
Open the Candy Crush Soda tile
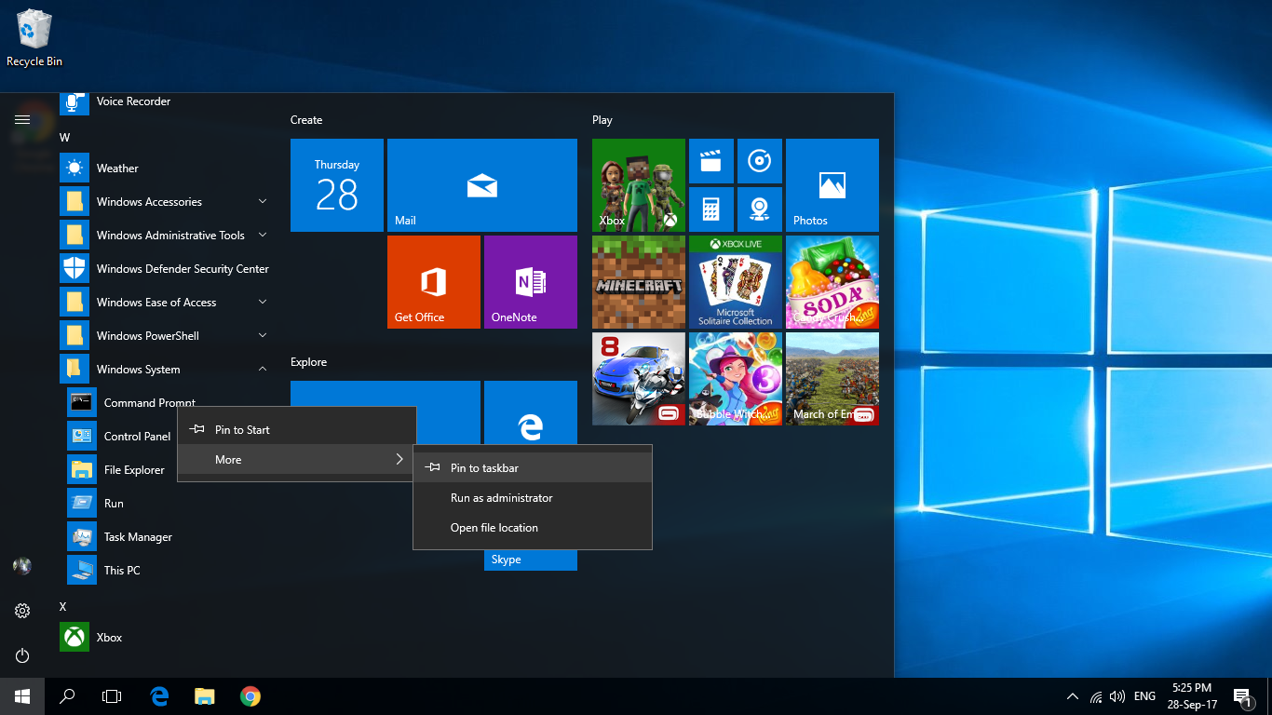pyautogui.click(x=832, y=282)
